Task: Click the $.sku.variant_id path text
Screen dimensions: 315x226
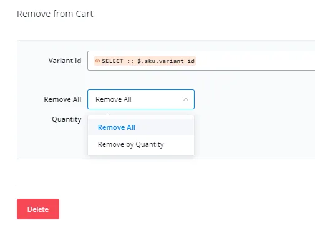Action: 166,61
